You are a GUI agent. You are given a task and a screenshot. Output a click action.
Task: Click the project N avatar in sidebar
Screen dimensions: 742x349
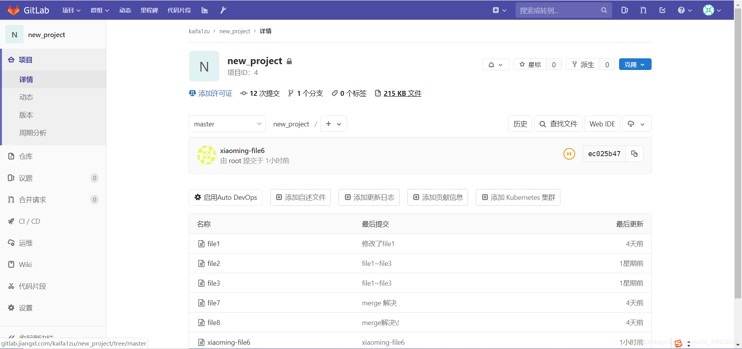[14, 35]
